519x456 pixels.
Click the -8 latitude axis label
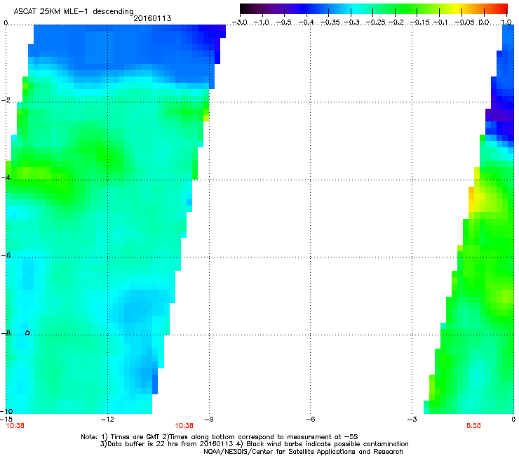tap(6, 333)
